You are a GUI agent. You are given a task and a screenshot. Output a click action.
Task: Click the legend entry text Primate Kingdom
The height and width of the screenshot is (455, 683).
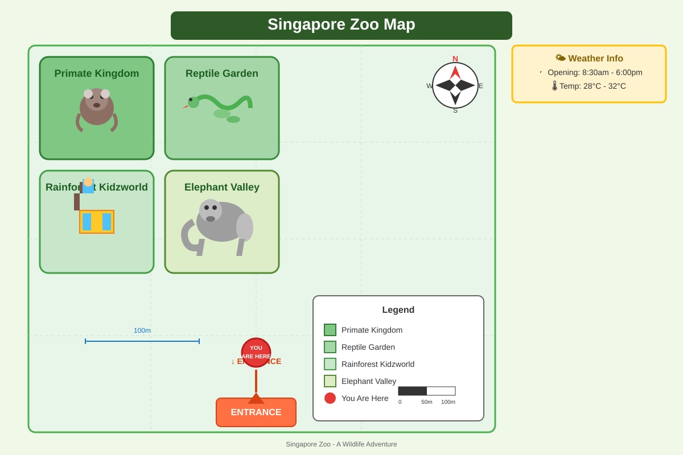point(372,330)
